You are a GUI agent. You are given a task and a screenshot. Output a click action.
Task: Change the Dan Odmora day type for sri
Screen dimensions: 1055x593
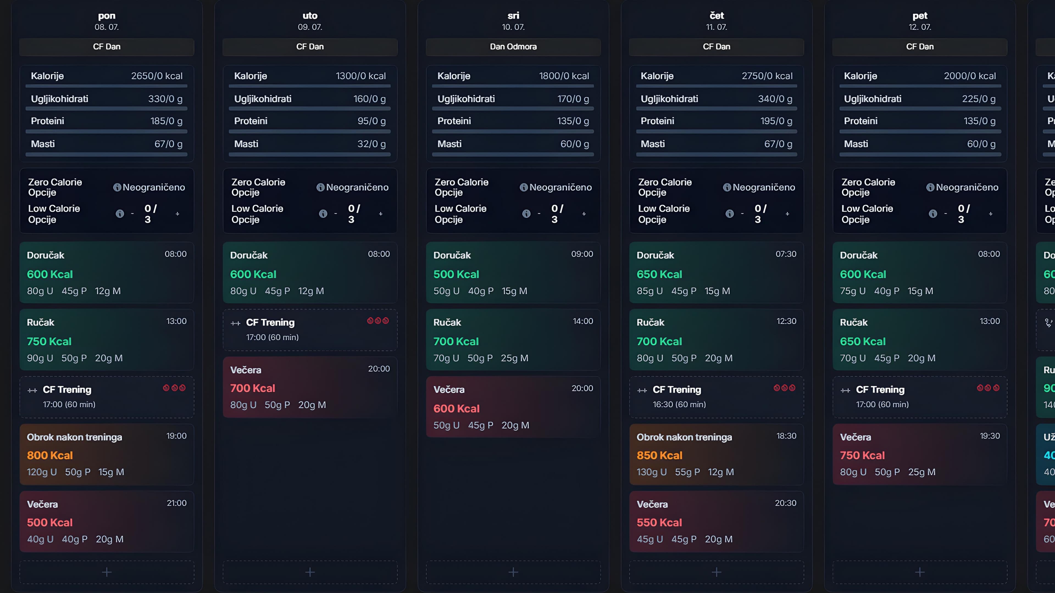click(x=513, y=47)
